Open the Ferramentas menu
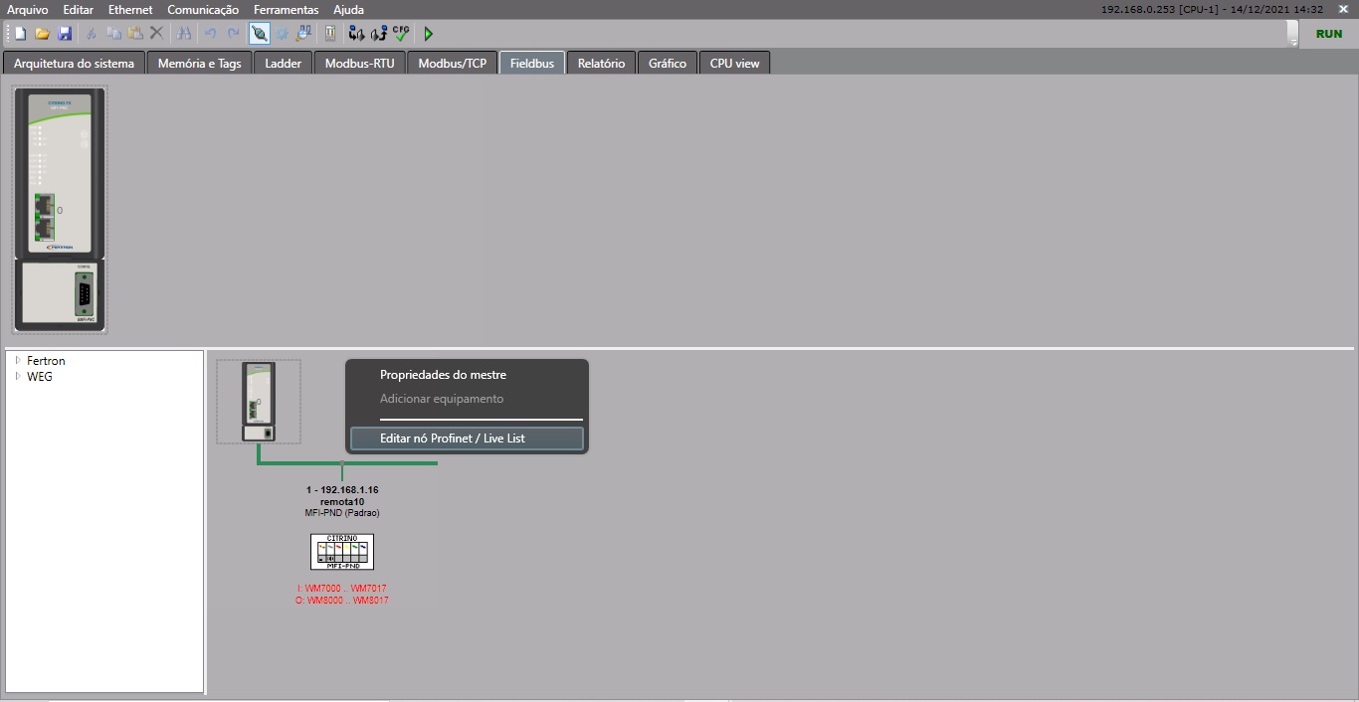This screenshot has width=1359, height=702. pos(286,10)
